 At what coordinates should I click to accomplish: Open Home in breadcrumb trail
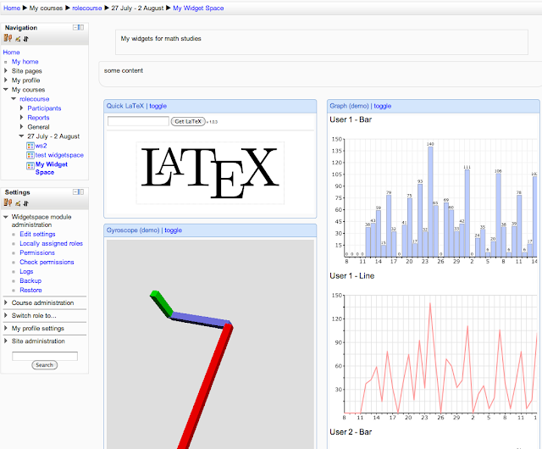tap(12, 8)
